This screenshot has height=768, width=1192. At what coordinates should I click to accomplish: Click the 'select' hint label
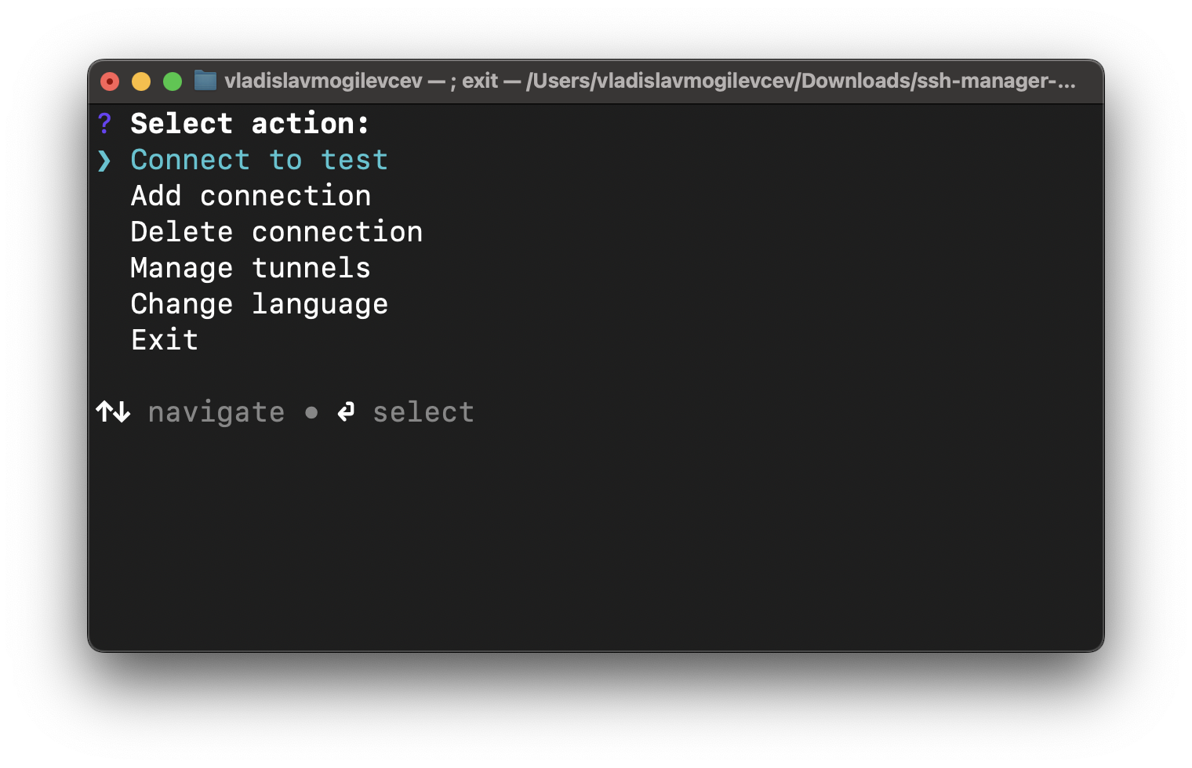[423, 411]
